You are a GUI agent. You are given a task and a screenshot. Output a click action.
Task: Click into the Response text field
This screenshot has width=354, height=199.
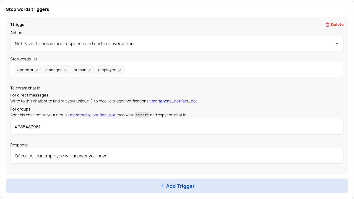point(177,156)
